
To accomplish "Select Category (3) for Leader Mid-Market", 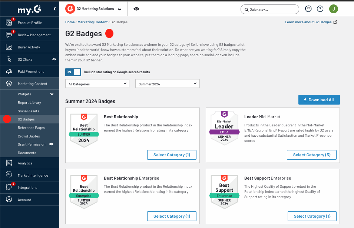I will (x=311, y=155).
